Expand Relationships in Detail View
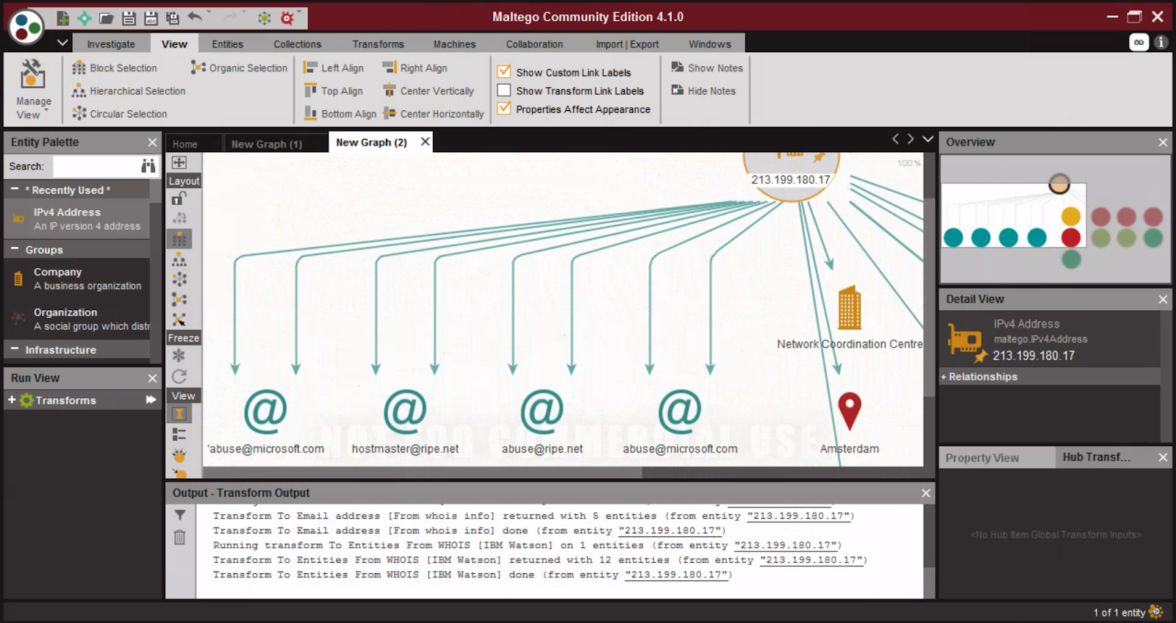 (x=944, y=377)
